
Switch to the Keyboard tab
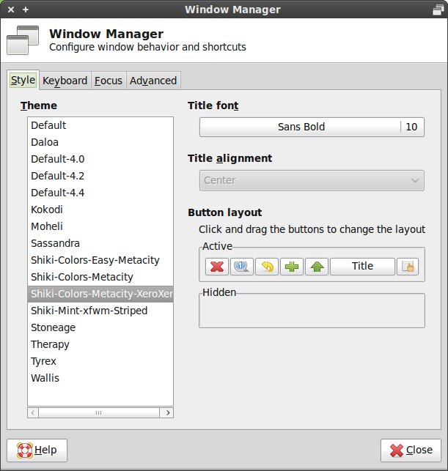[x=65, y=81]
